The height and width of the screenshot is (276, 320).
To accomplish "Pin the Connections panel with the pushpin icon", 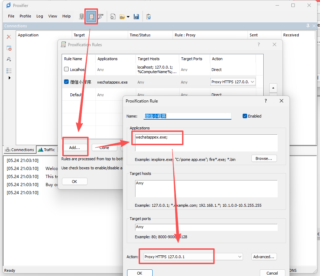I will [308, 26].
